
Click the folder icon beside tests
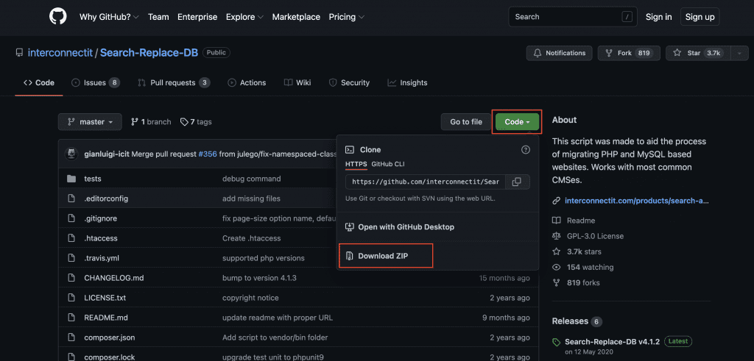[71, 179]
